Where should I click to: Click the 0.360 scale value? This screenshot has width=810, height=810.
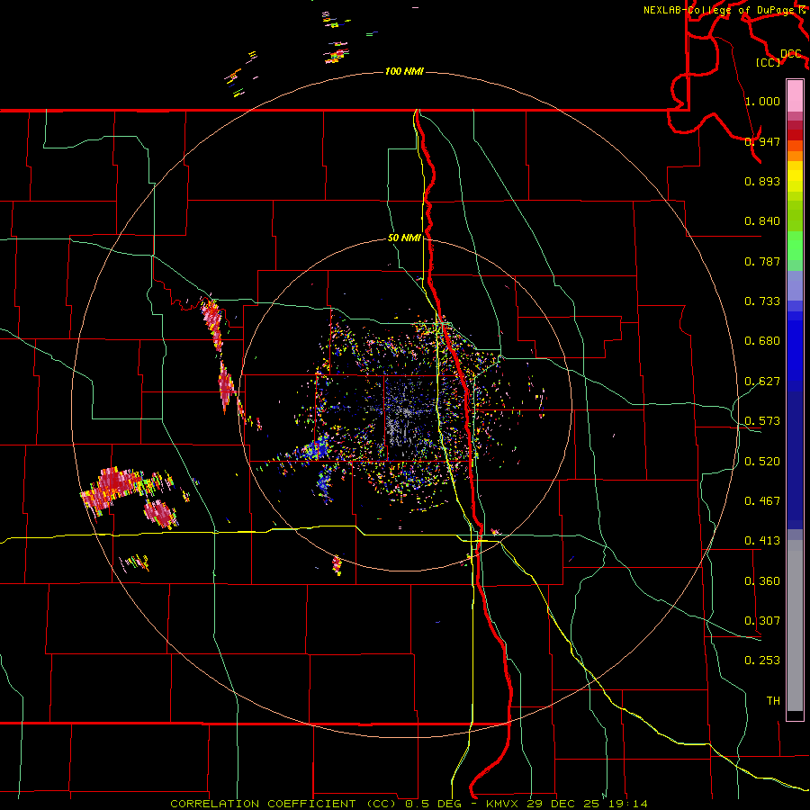[x=762, y=581]
